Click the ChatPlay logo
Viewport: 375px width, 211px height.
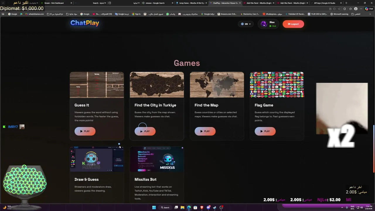(85, 23)
